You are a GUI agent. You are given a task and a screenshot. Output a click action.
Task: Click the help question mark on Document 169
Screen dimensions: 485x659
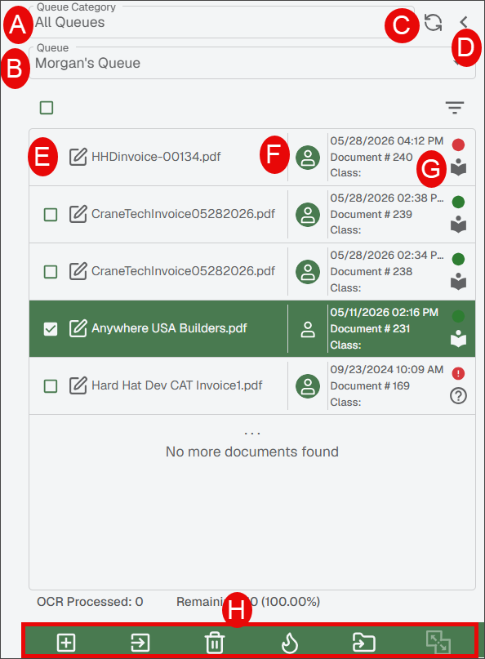click(x=458, y=395)
